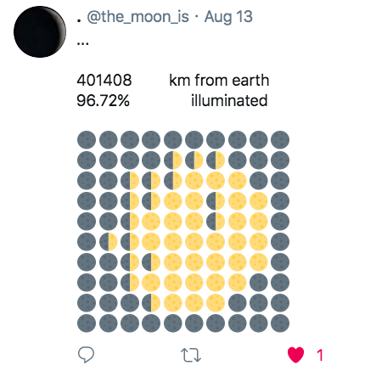Open the Aug 13 tweet timestamp
Screen dimensions: 376x371
(228, 17)
